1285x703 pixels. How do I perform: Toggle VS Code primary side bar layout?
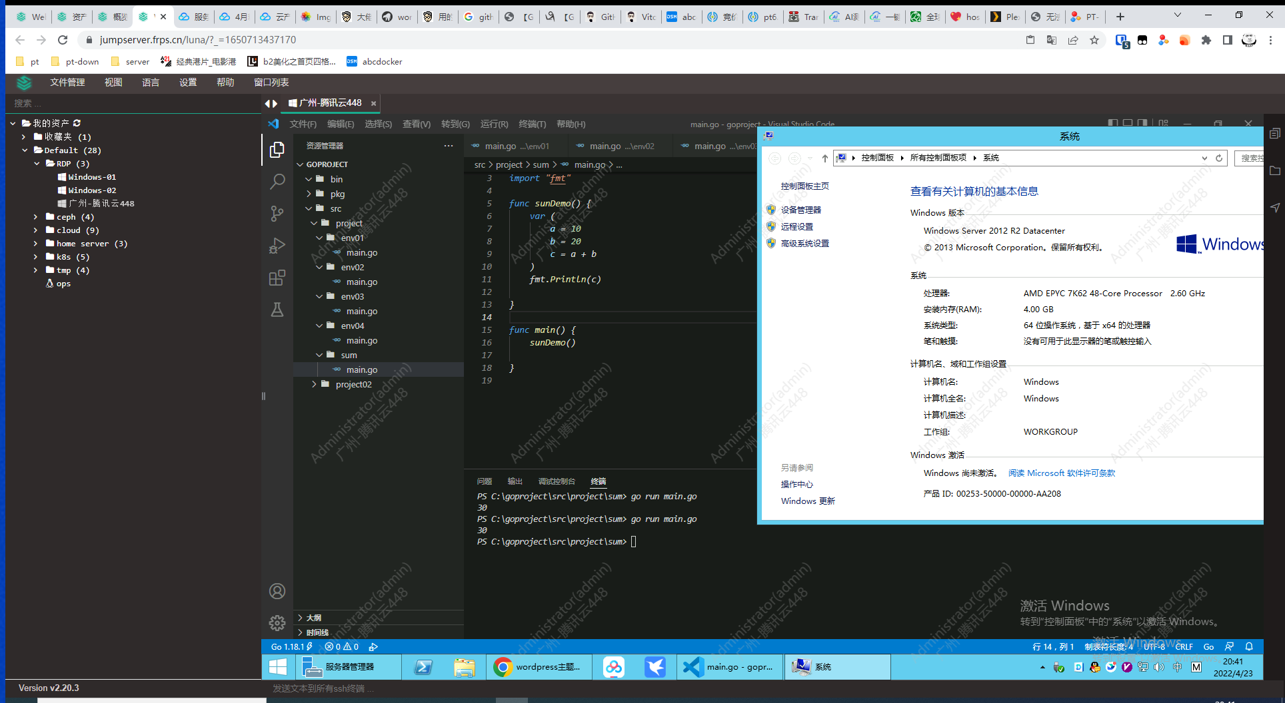click(1112, 123)
